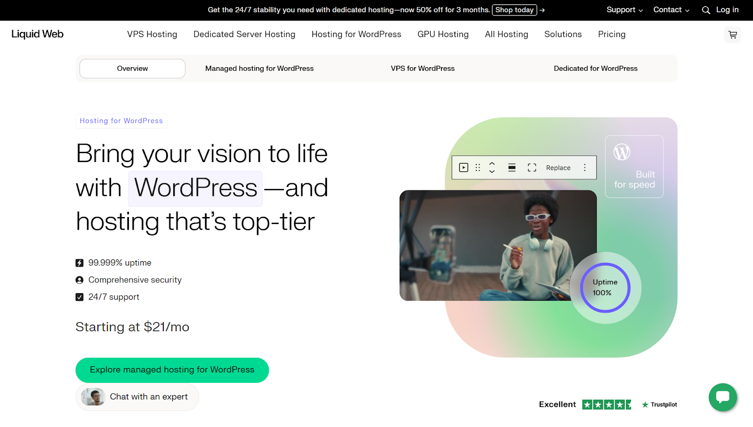The height and width of the screenshot is (427, 753).
Task: Select the Dedicated for WordPress tab
Action: coord(595,69)
